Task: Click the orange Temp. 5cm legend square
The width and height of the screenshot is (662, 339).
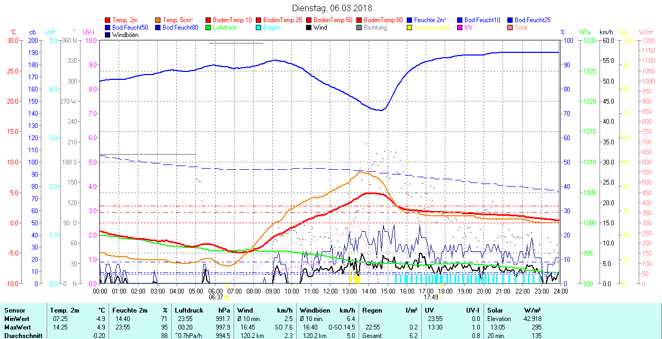Action: tap(158, 20)
